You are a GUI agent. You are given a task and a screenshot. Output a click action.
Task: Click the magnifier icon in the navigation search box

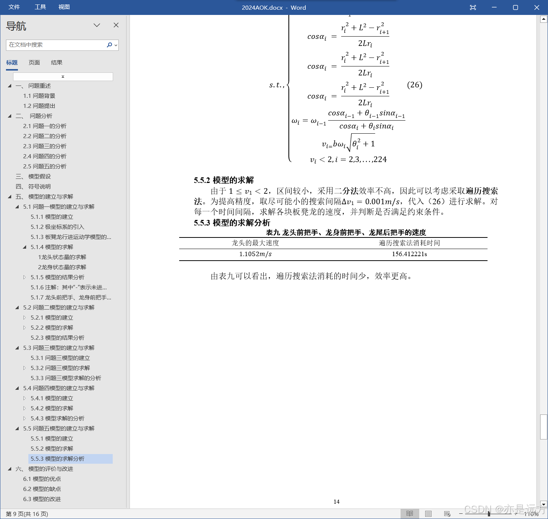click(109, 45)
